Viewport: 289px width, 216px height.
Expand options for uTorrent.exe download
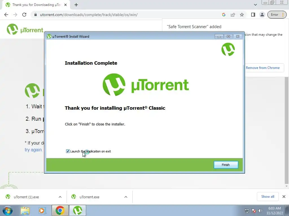tap(126, 197)
